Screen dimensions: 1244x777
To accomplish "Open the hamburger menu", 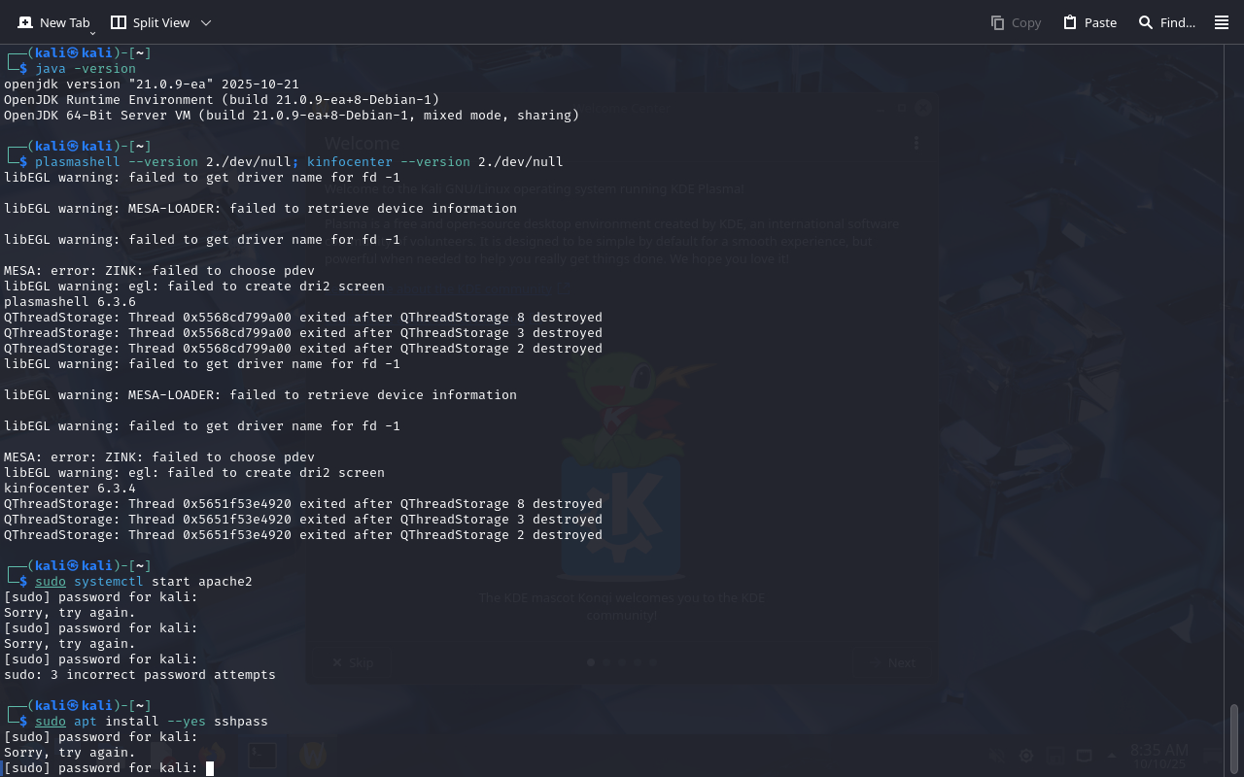I will pos(1222,22).
